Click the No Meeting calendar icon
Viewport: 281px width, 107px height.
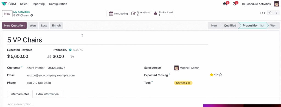(111, 14)
